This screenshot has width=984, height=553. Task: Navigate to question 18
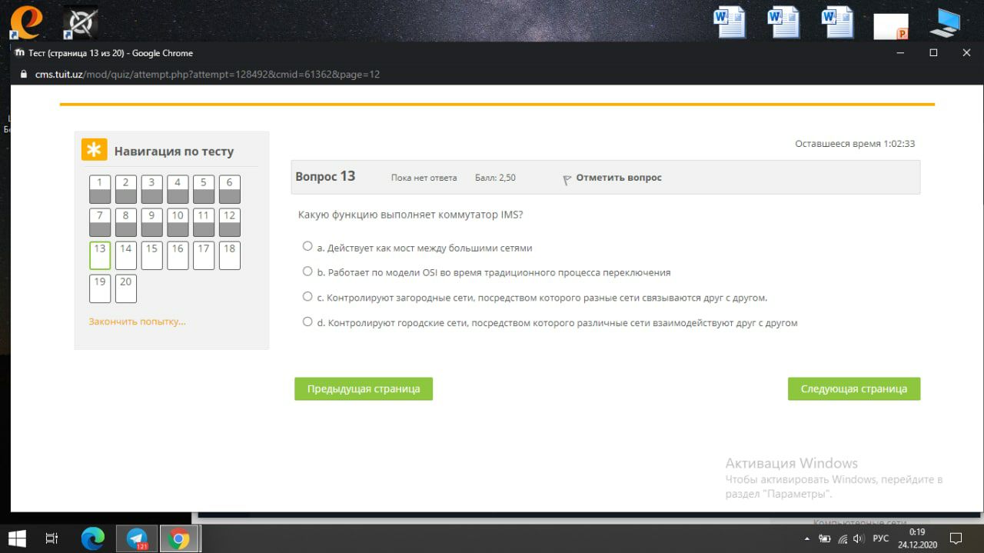click(230, 255)
